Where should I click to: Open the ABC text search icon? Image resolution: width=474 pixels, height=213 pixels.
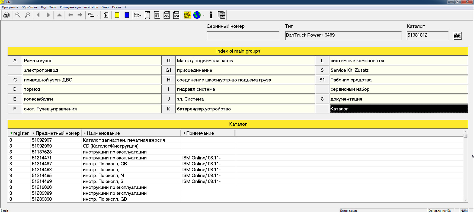[166, 15]
